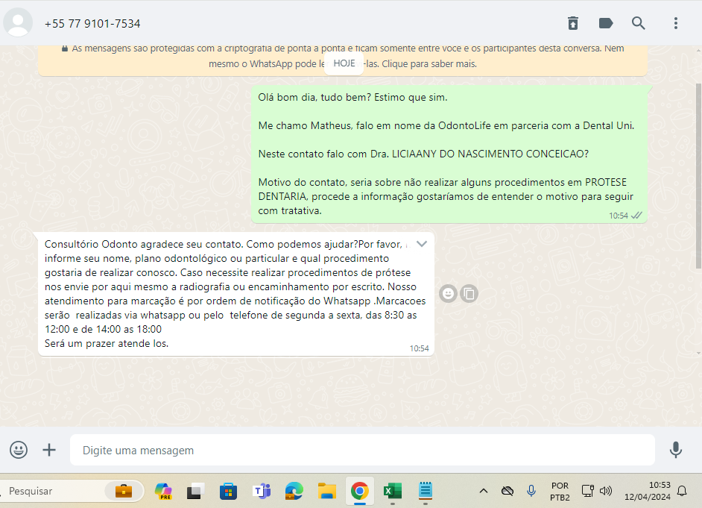This screenshot has height=508, width=702.
Task: Open Copilot from the taskbar
Action: [163, 491]
